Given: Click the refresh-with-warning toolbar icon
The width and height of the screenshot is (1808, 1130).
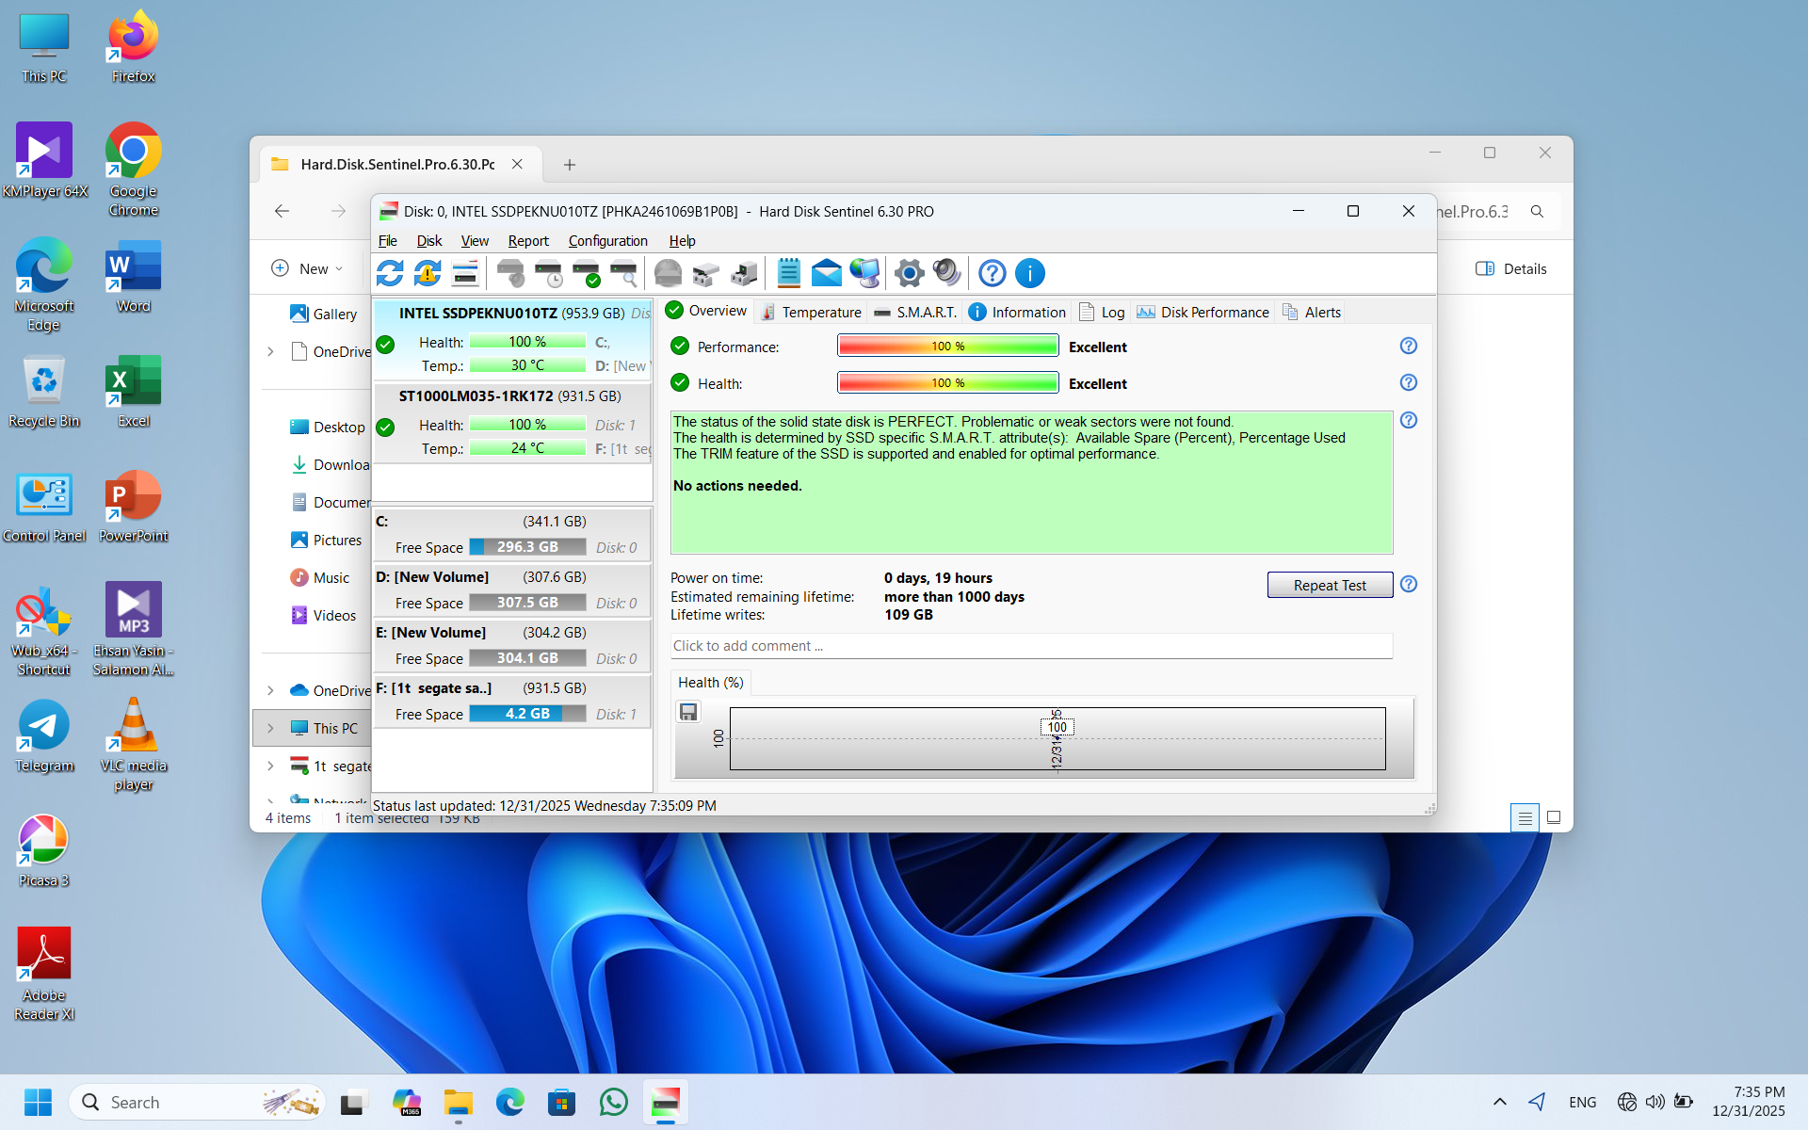Looking at the screenshot, I should point(428,273).
